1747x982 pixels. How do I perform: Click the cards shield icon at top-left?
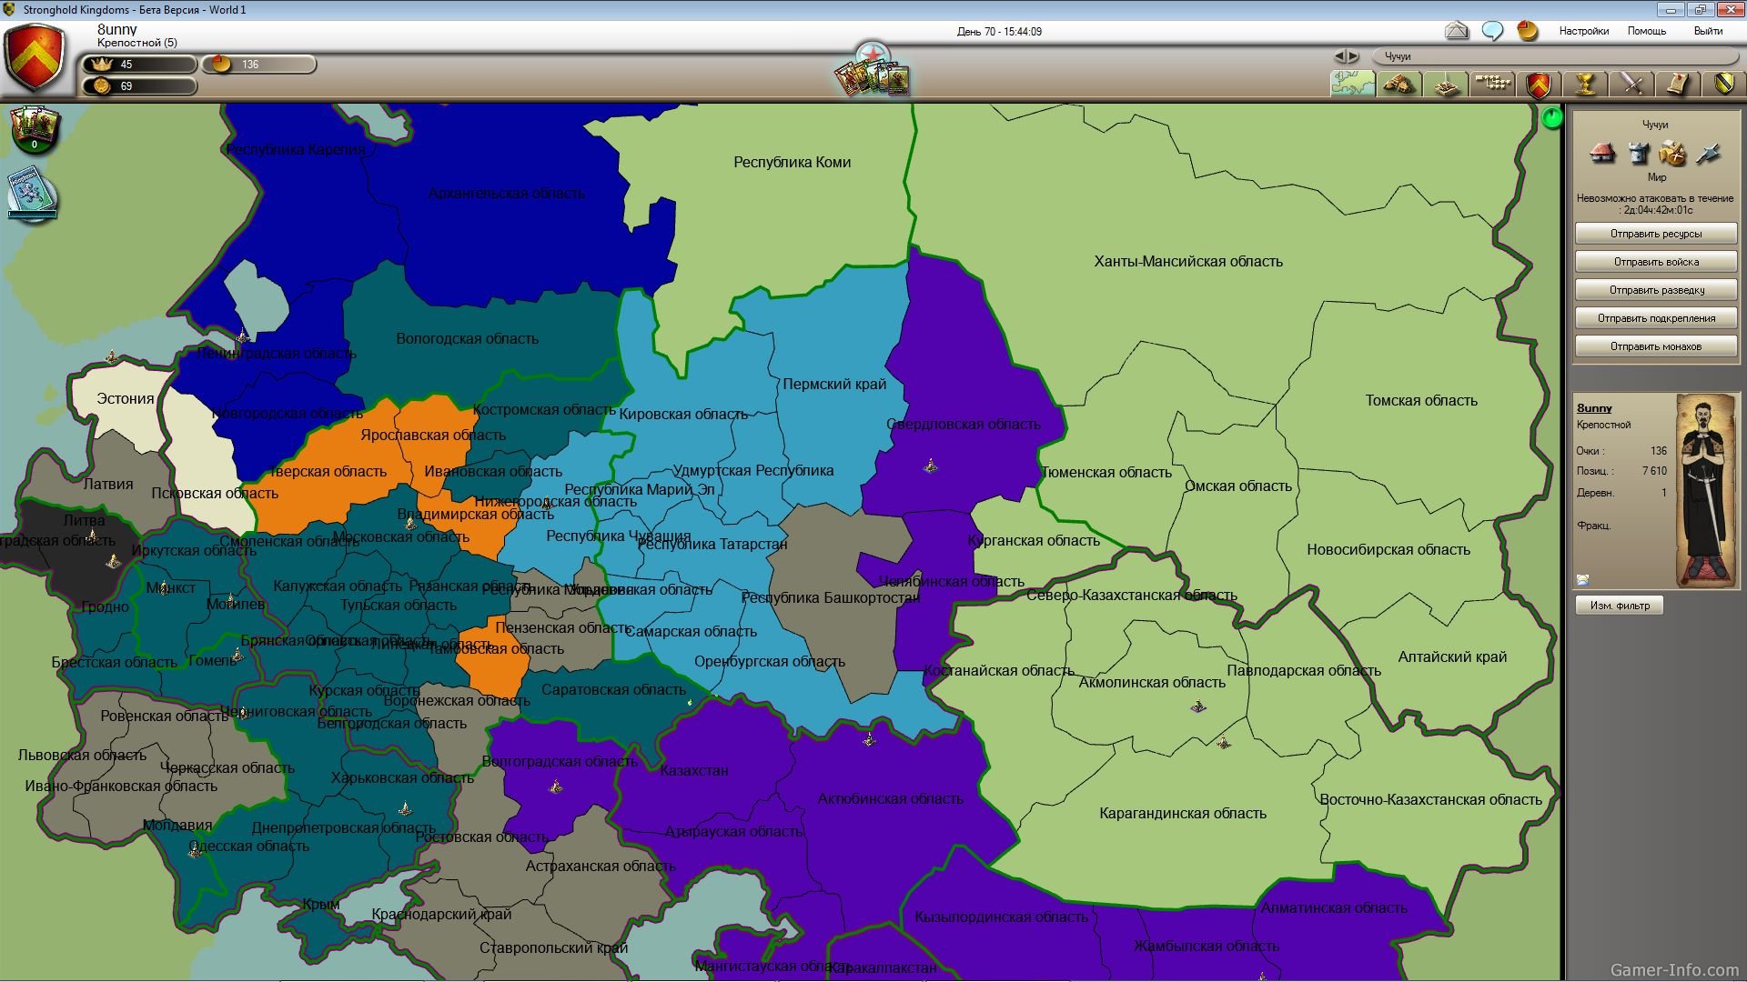click(x=35, y=130)
